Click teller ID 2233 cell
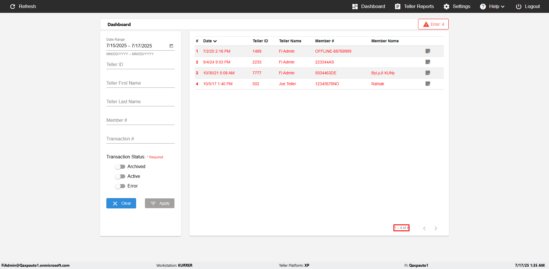 257,62
